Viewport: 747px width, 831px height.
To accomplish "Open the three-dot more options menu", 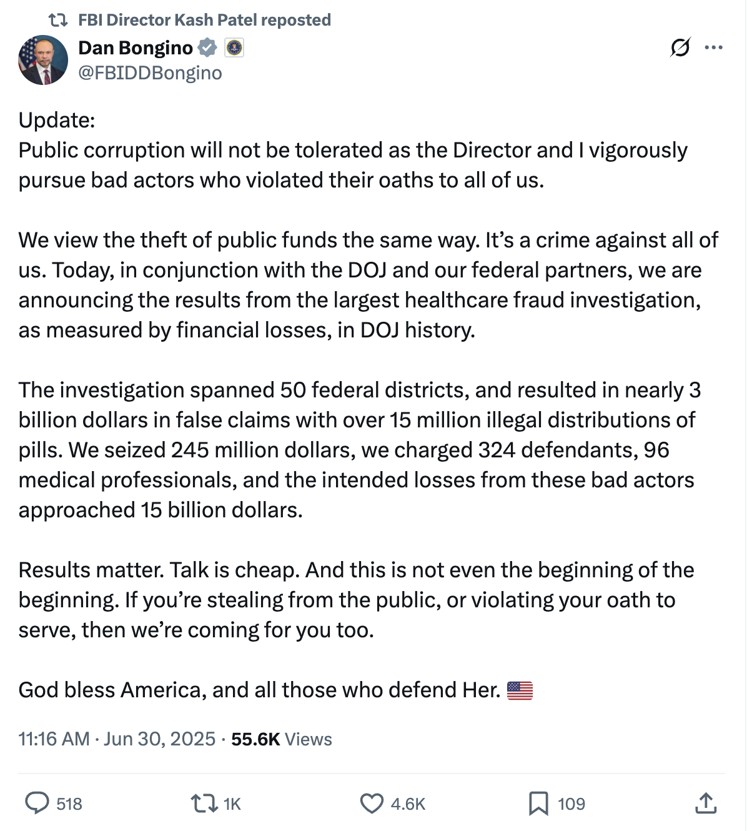I will click(x=713, y=47).
